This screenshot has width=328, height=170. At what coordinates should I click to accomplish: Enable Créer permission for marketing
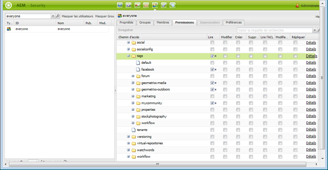click(x=238, y=96)
